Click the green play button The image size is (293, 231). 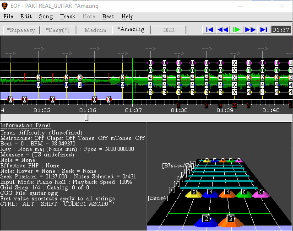(236, 30)
